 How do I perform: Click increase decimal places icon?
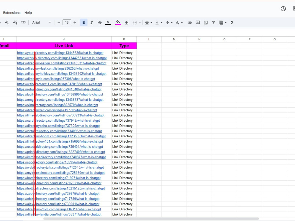click(x=15, y=23)
